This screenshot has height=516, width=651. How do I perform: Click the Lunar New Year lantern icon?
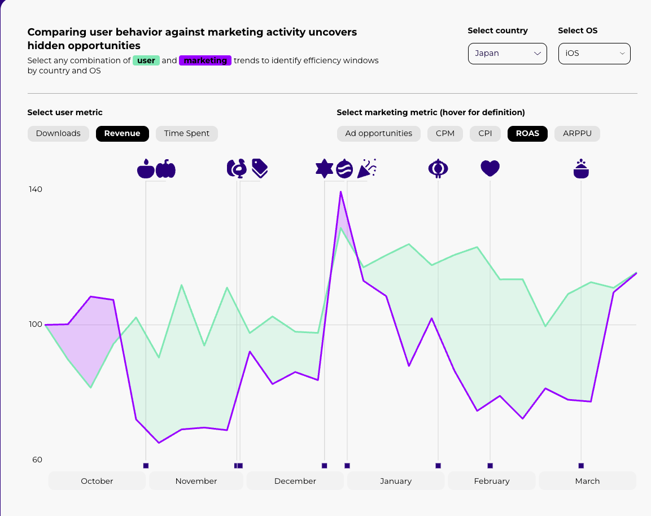pyautogui.click(x=438, y=168)
